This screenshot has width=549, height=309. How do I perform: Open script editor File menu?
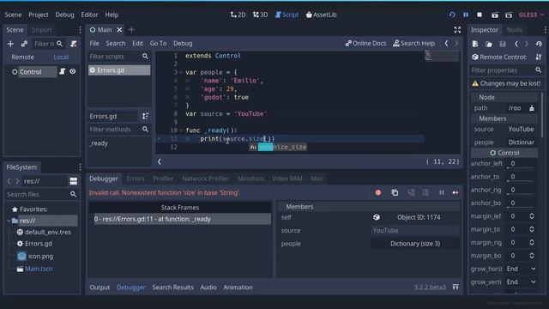pos(94,44)
